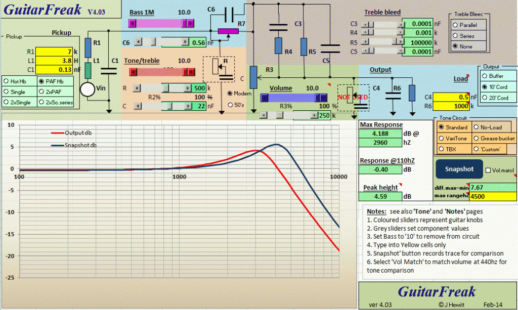This screenshot has height=310, width=518.
Task: Choose the 2xPAF pickup radio button
Action: (41, 92)
